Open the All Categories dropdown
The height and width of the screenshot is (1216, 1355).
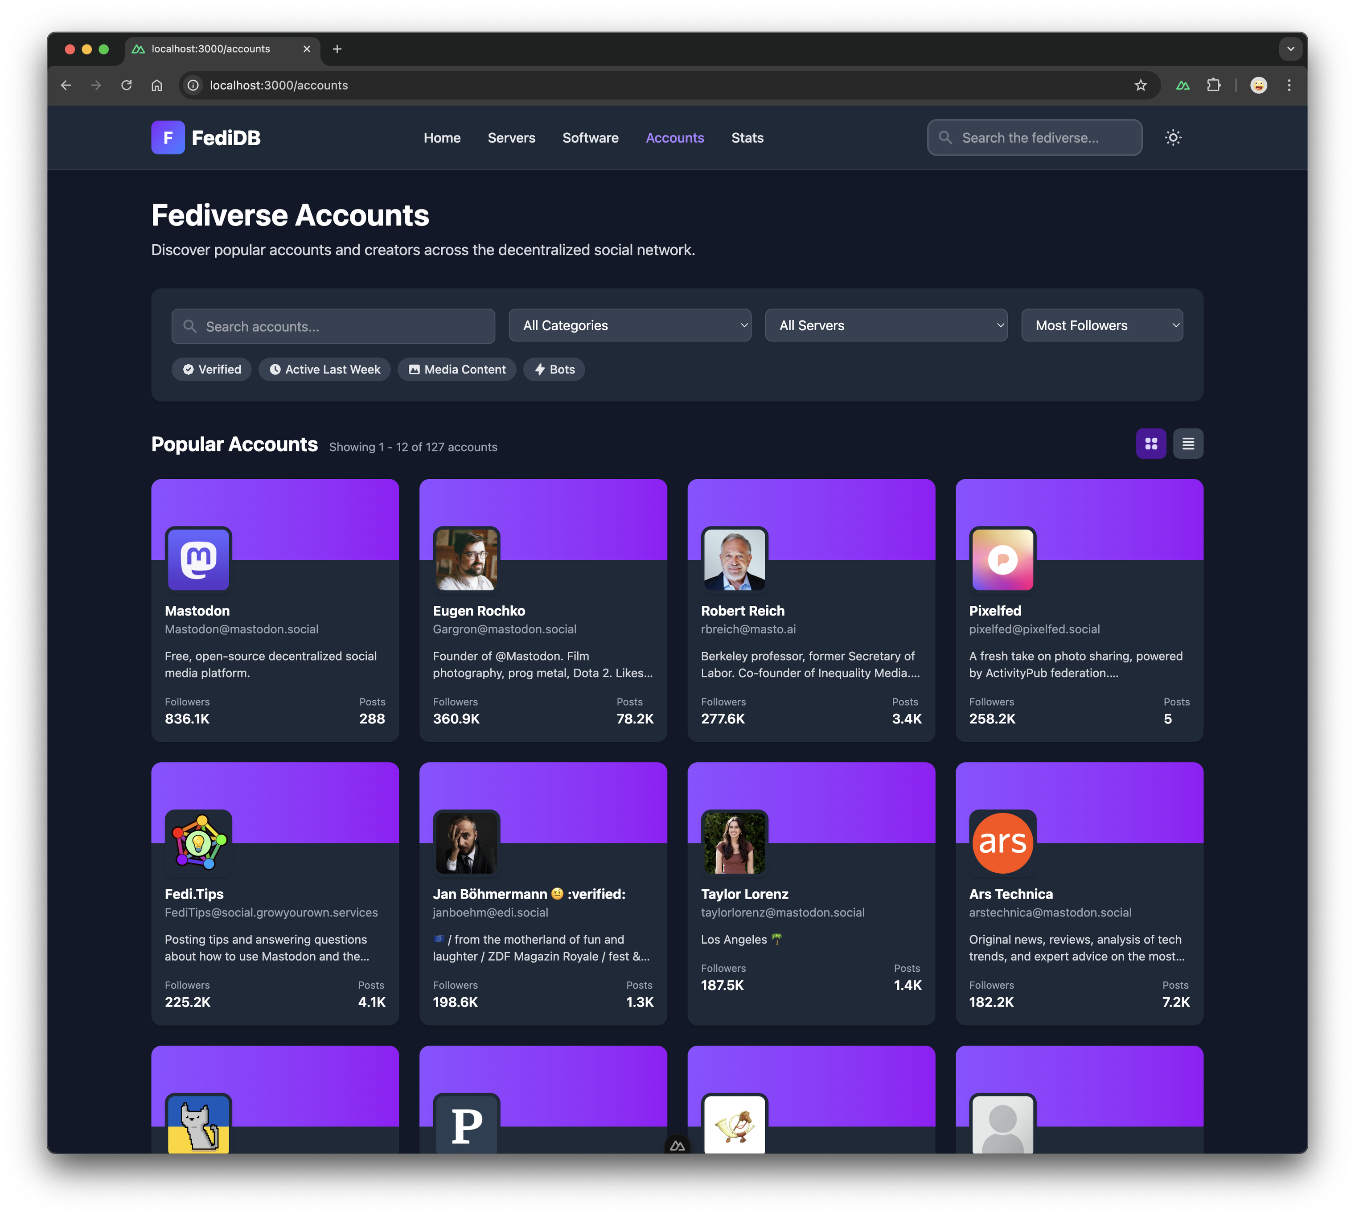[629, 325]
